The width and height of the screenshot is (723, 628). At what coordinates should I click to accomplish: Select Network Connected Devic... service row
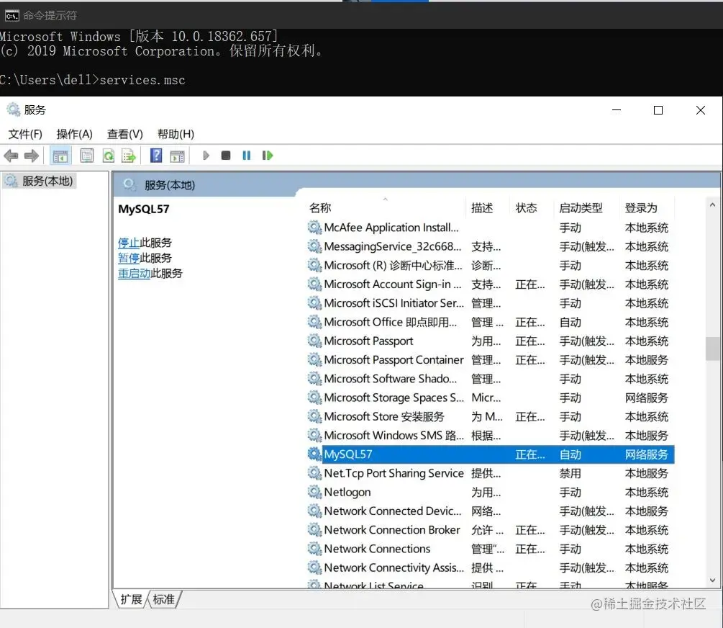pyautogui.click(x=491, y=511)
